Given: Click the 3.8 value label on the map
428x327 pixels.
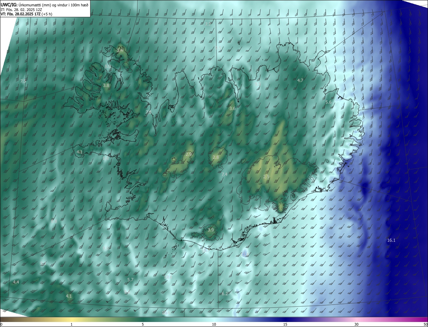Looking at the screenshot, I should click(x=106, y=86).
